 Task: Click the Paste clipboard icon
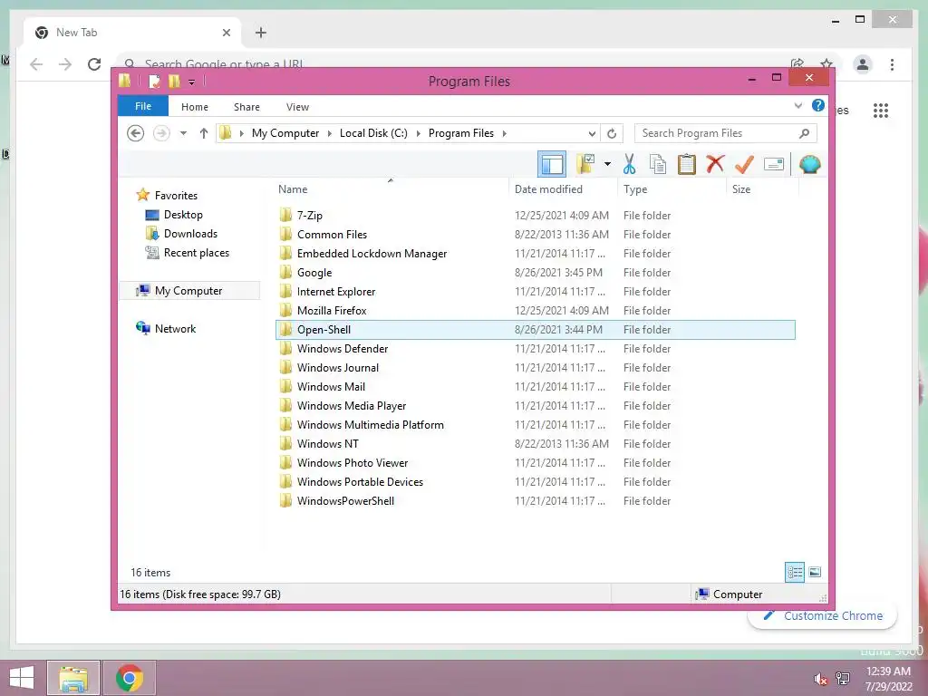[687, 164]
